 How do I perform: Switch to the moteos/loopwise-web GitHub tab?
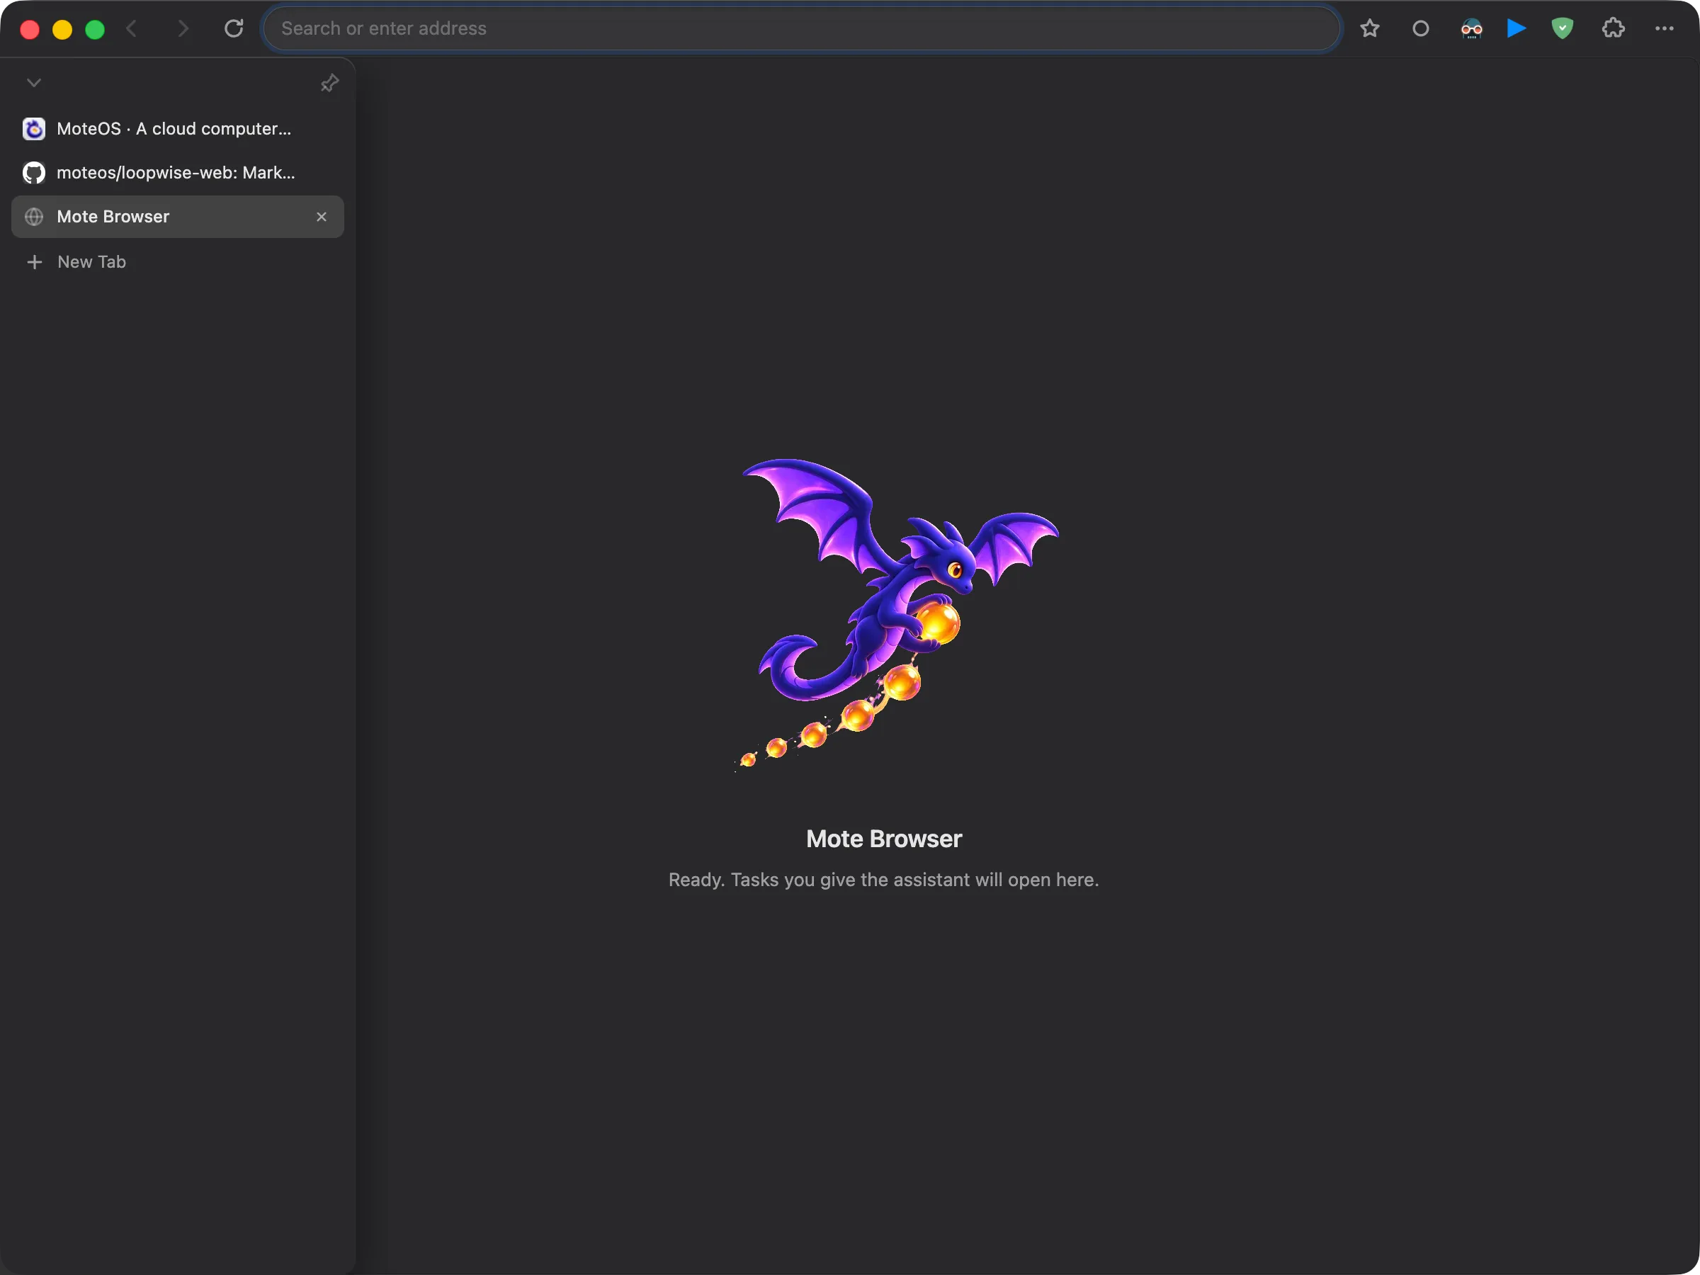[178, 172]
